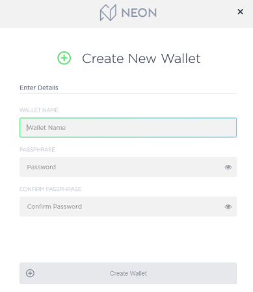This screenshot has width=253, height=292.
Task: Click the PASSPHRASE field label
Action: click(x=37, y=150)
